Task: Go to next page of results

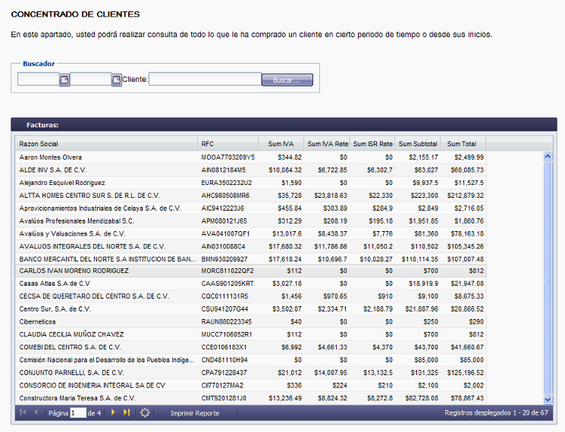Action: point(113,412)
